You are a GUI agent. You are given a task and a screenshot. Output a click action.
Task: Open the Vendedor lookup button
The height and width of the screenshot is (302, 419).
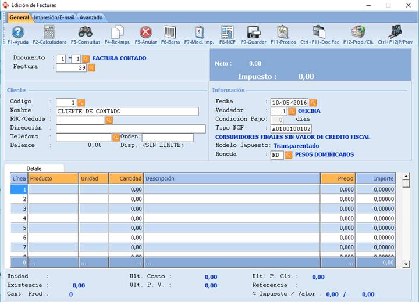tap(292, 112)
